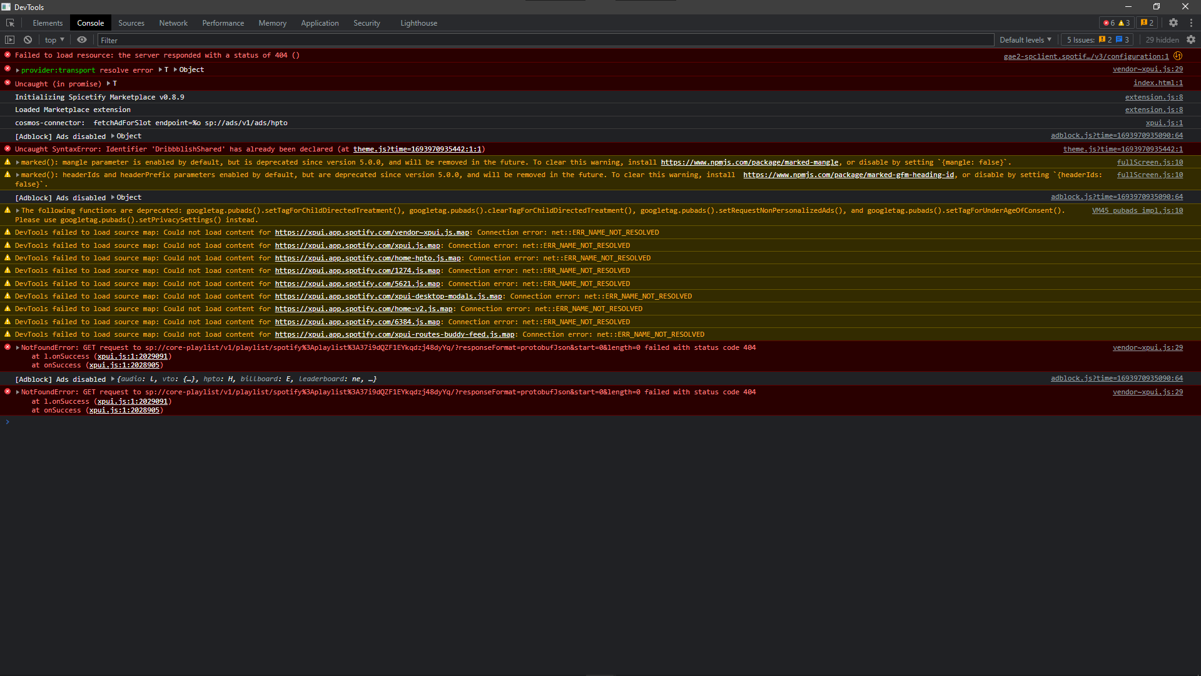This screenshot has width=1201, height=676.
Task: Open DevTools settings gear in tab bar
Action: tap(1173, 23)
